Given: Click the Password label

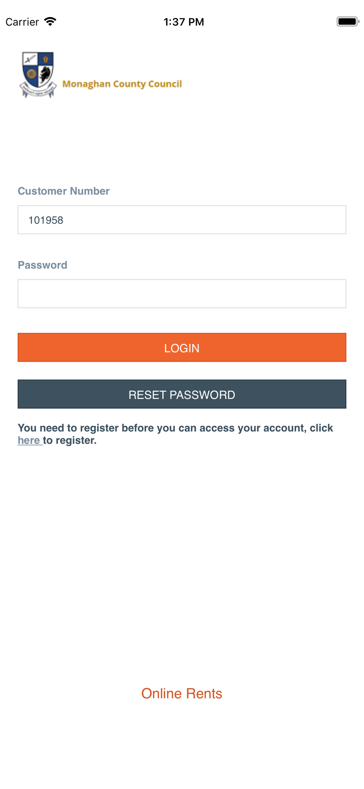Looking at the screenshot, I should pos(43,265).
